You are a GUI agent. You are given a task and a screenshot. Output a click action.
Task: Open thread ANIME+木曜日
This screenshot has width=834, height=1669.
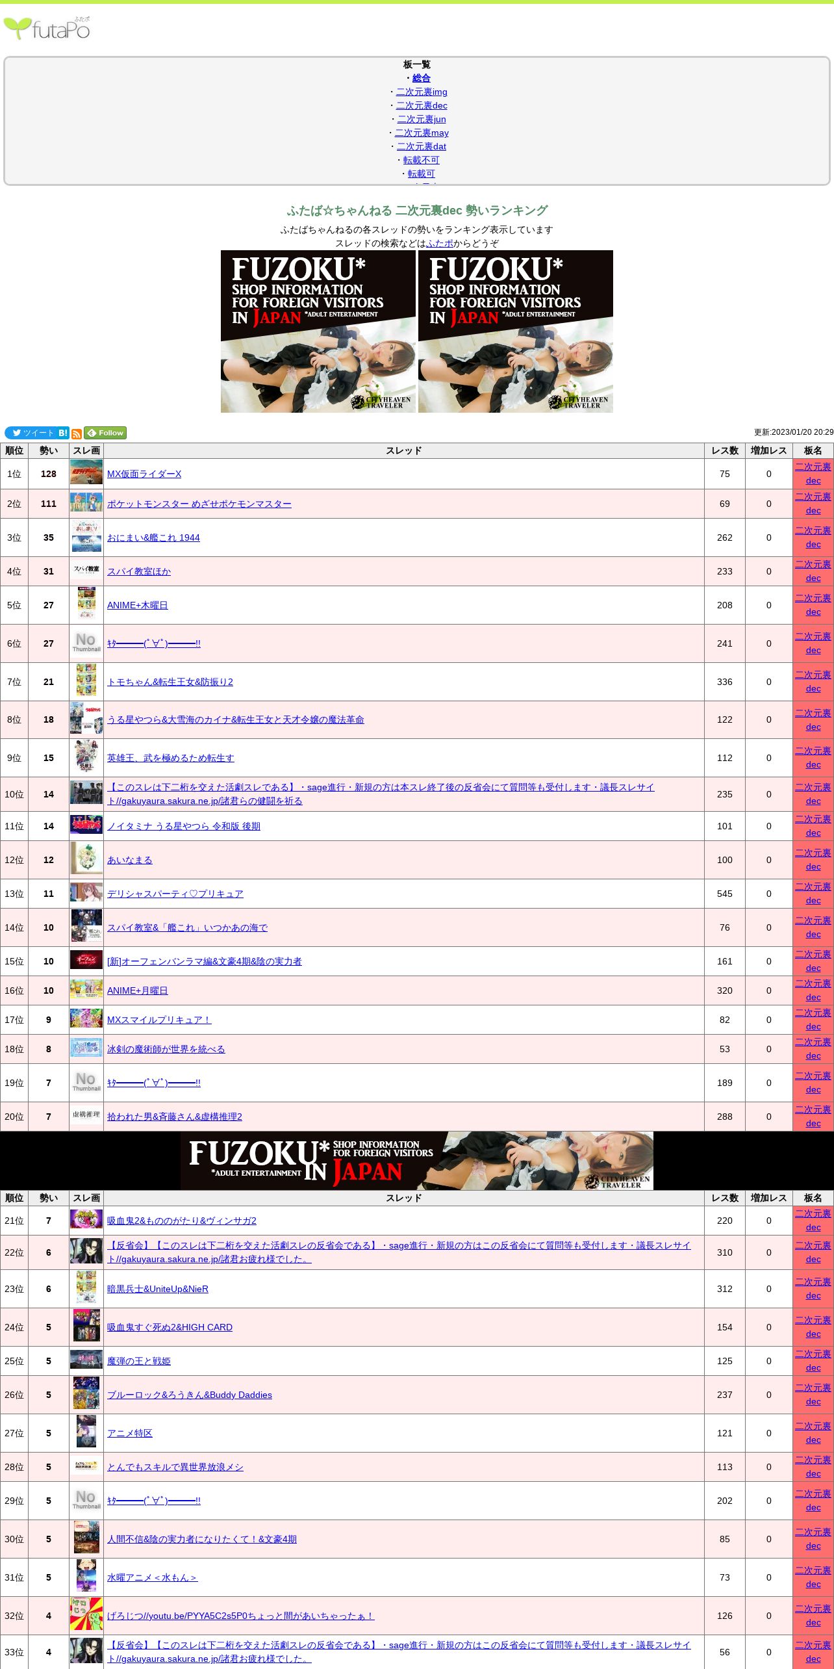(x=138, y=605)
